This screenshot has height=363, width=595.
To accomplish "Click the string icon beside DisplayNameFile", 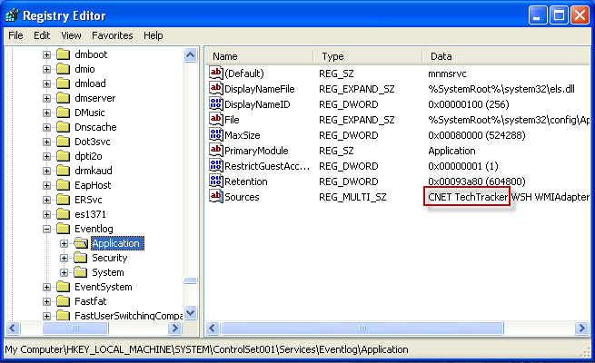I will (216, 88).
